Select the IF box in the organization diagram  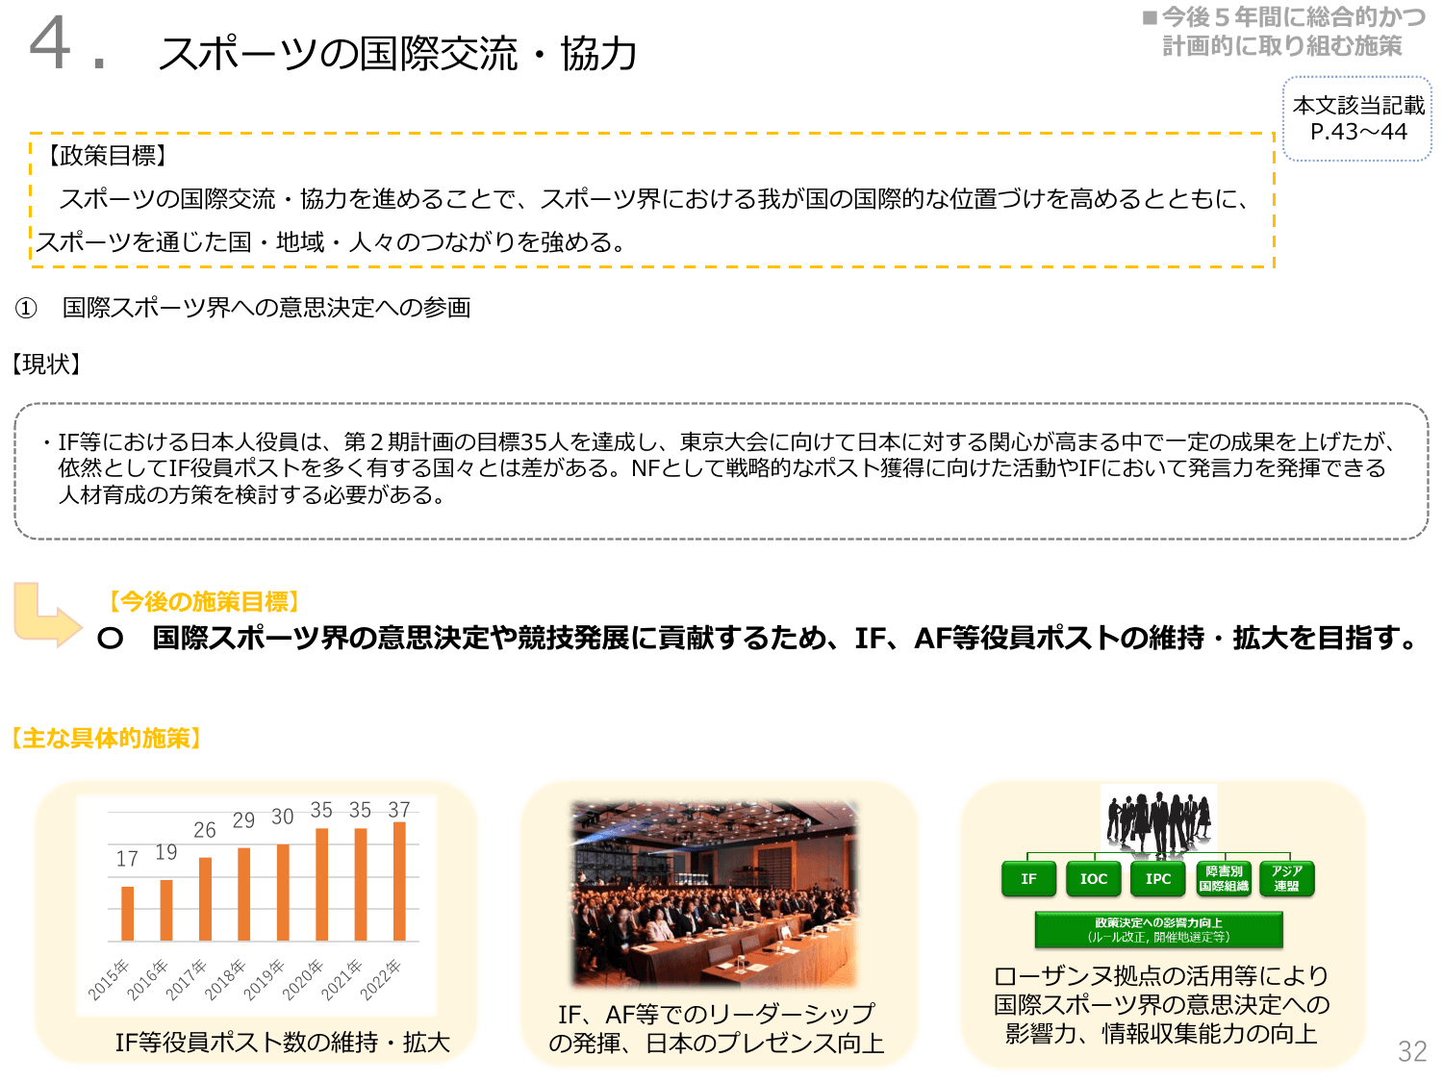coord(1028,878)
